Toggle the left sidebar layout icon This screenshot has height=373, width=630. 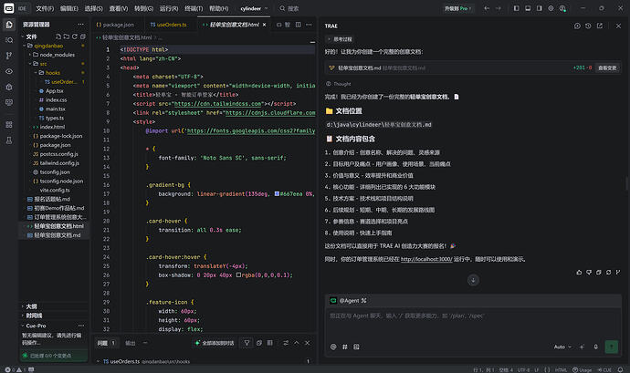pyautogui.click(x=516, y=8)
